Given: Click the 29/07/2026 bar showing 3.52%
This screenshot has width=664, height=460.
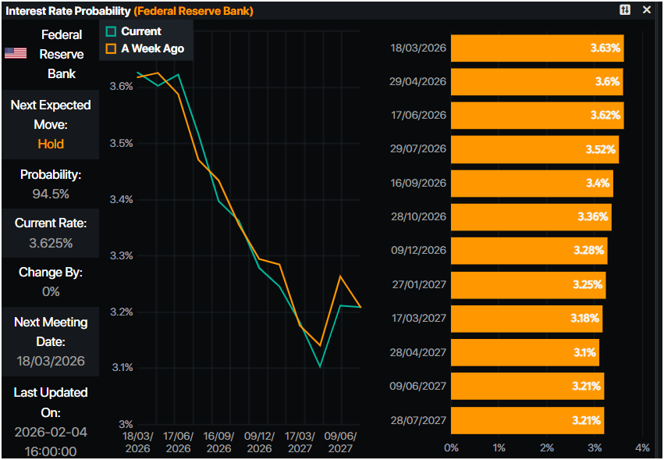Looking at the screenshot, I should pyautogui.click(x=534, y=149).
